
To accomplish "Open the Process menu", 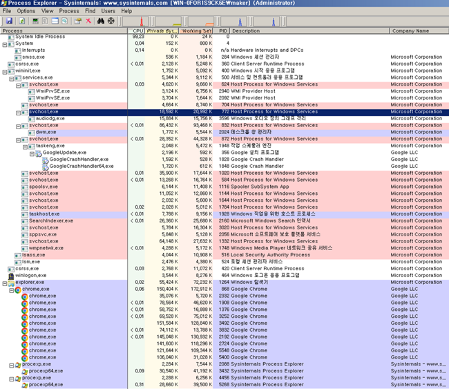I will pyautogui.click(x=69, y=11).
